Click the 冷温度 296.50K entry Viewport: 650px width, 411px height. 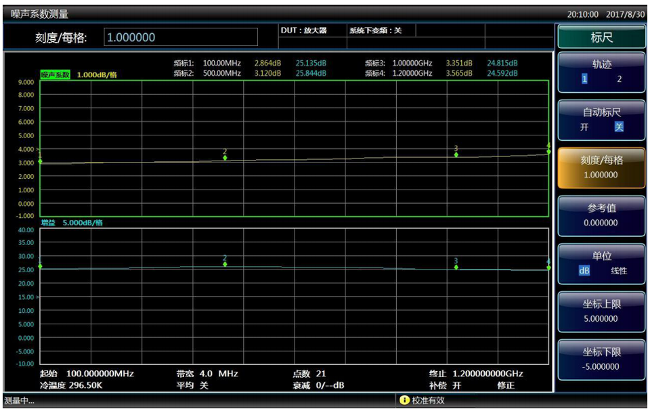coord(71,385)
